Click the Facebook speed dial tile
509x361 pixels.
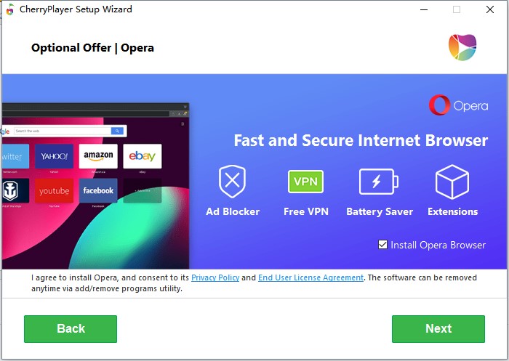tap(98, 191)
